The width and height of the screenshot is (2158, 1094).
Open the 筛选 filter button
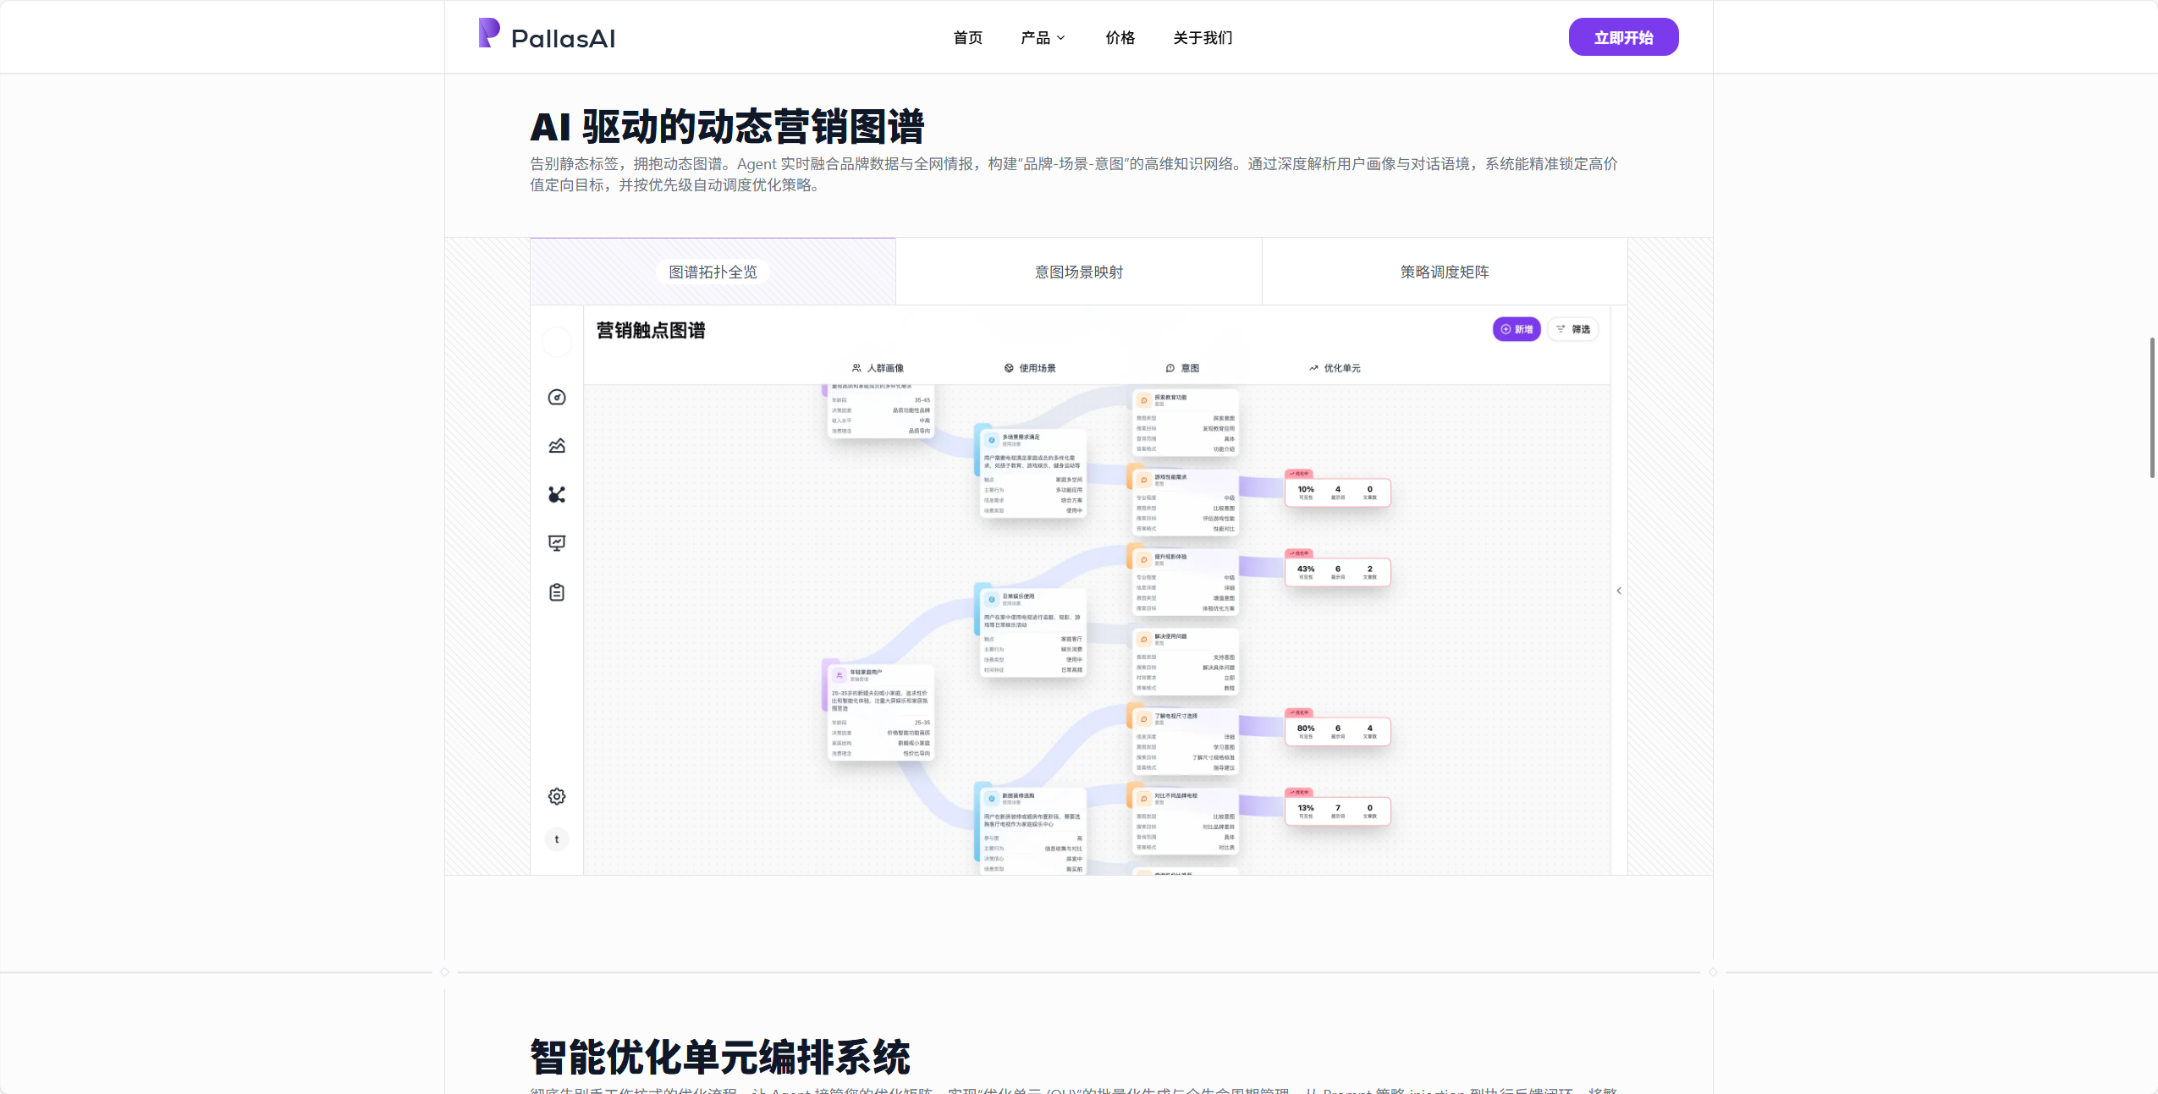(x=1573, y=329)
